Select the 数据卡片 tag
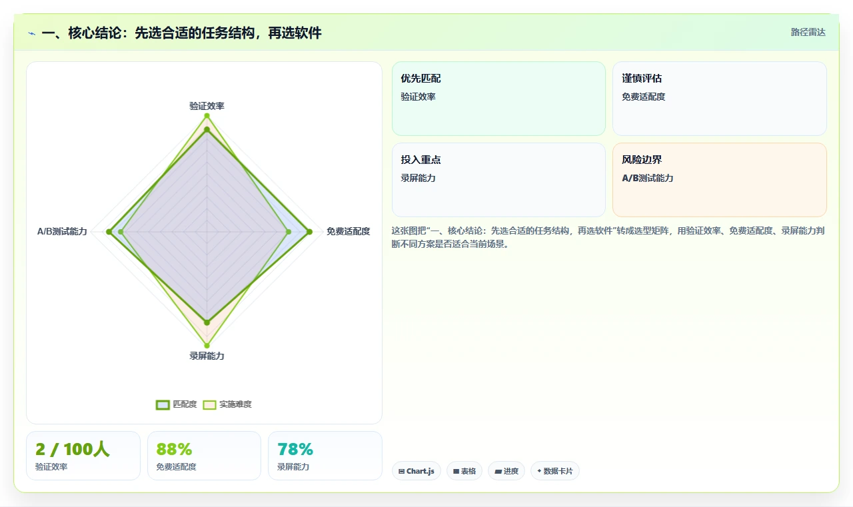853x507 pixels. pos(555,471)
